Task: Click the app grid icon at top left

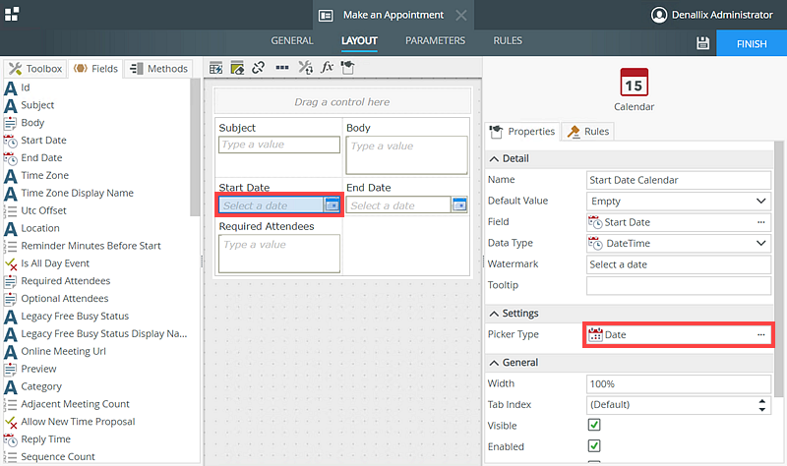Action: coord(12,15)
